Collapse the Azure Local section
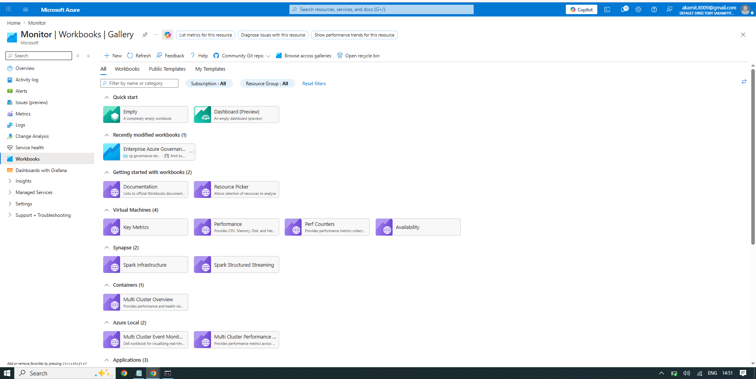Viewport: 756px width, 379px height. pos(107,323)
